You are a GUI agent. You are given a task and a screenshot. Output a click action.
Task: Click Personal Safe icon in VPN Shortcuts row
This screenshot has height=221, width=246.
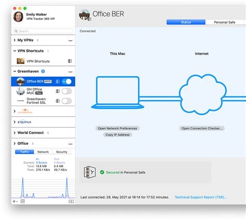tap(70, 61)
